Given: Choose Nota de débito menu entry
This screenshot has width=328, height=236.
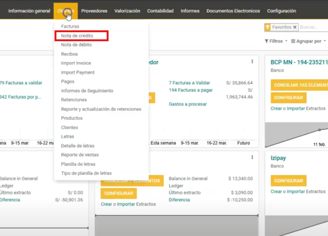Looking at the screenshot, I should (x=76, y=45).
